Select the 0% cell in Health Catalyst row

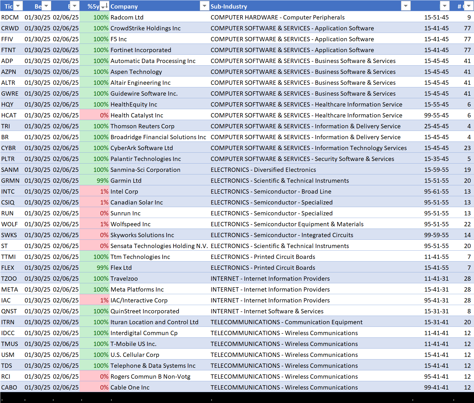[x=94, y=115]
